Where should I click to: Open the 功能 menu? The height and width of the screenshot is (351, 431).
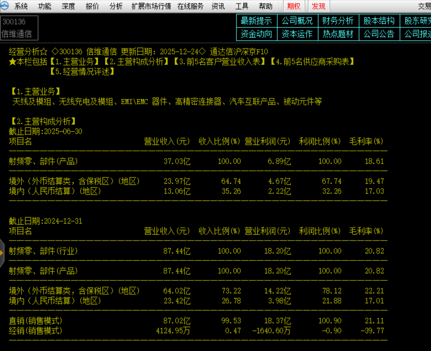pyautogui.click(x=45, y=6)
